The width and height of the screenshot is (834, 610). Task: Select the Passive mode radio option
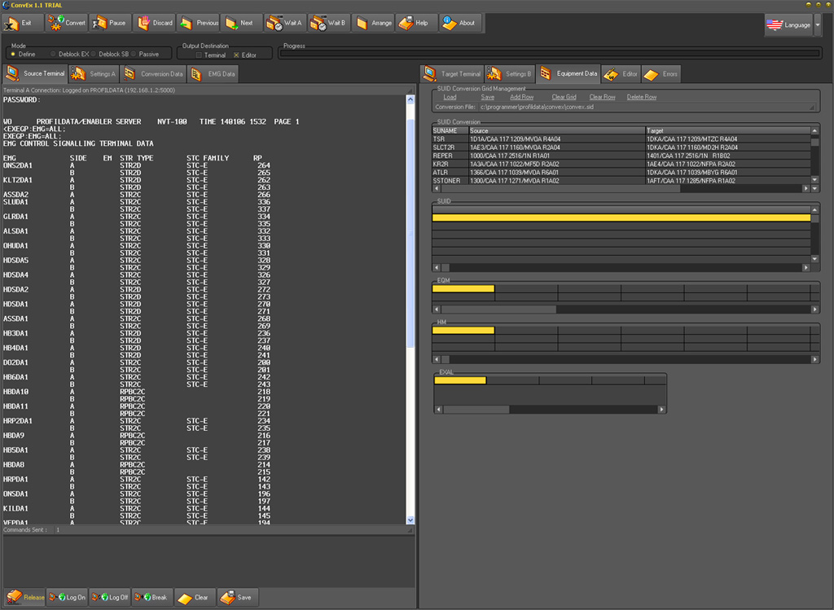click(134, 55)
